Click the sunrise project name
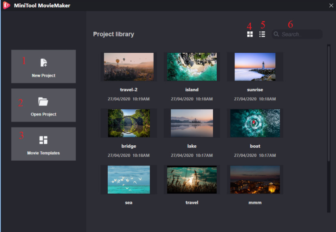 tap(255, 90)
